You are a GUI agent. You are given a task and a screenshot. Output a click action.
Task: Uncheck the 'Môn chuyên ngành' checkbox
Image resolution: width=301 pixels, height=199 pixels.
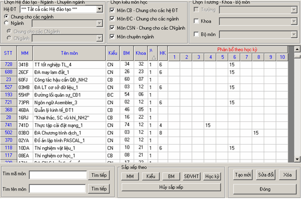pos(112,36)
